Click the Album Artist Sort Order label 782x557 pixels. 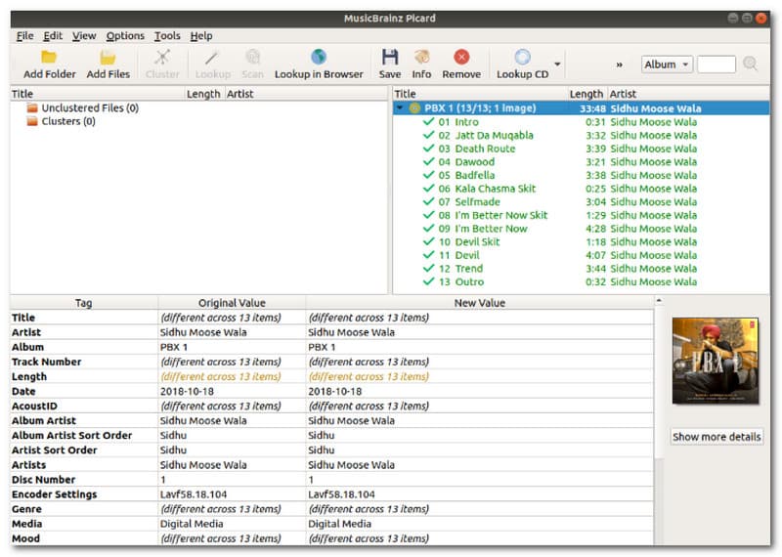(x=71, y=435)
